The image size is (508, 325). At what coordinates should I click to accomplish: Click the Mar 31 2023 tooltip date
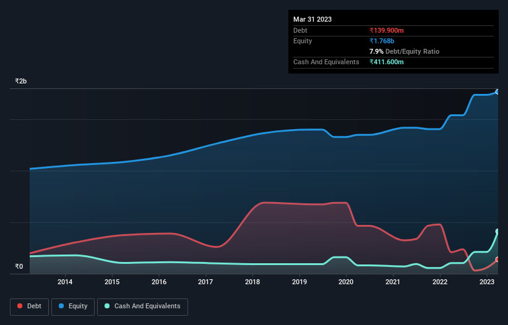312,19
